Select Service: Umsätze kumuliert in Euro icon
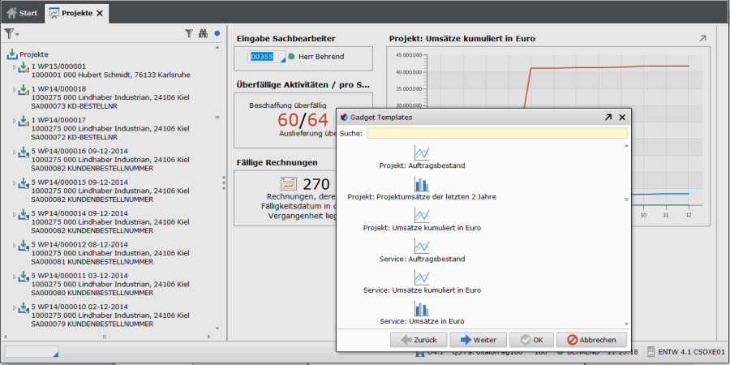This screenshot has width=730, height=365. pyautogui.click(x=422, y=277)
